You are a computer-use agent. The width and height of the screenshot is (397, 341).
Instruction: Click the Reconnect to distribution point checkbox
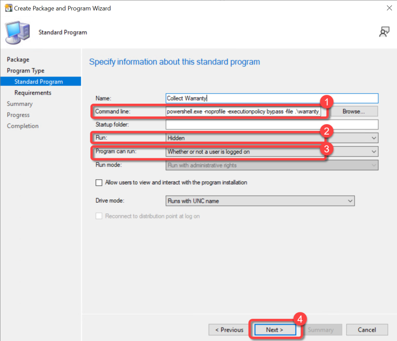pyautogui.click(x=99, y=216)
